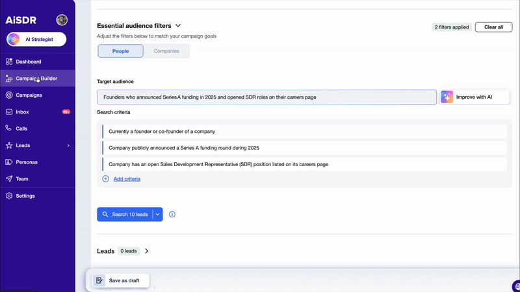Viewport: 520px width, 292px height.
Task: Open the Team menu item
Action: (22, 179)
